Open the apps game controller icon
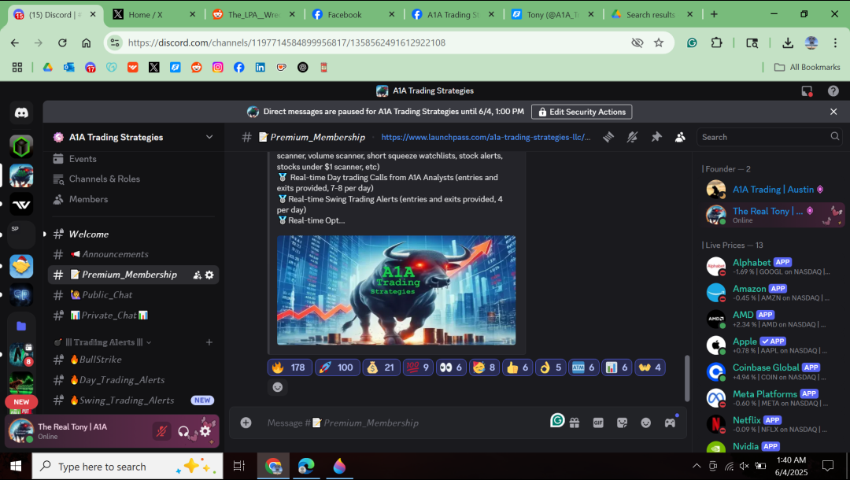This screenshot has height=480, width=850. [670, 423]
